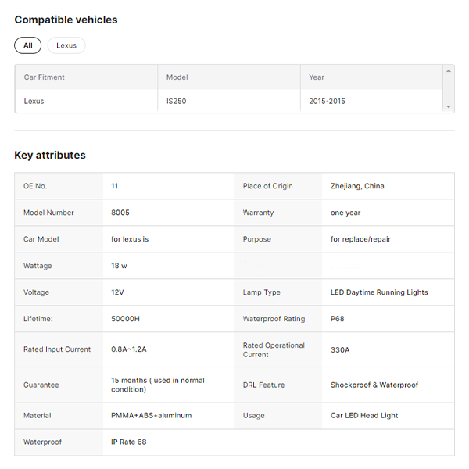Select the IS250 model cell
Viewport: 469px width, 469px height.
pos(178,101)
